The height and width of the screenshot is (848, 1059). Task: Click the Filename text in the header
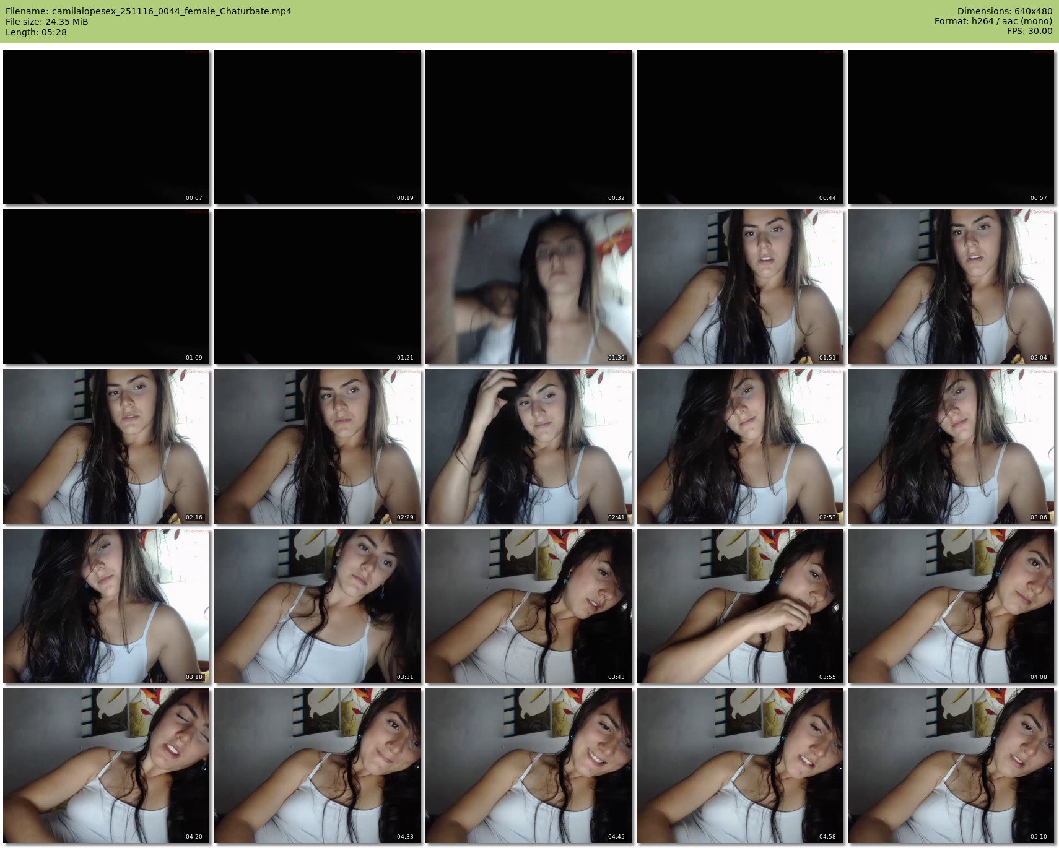(149, 11)
